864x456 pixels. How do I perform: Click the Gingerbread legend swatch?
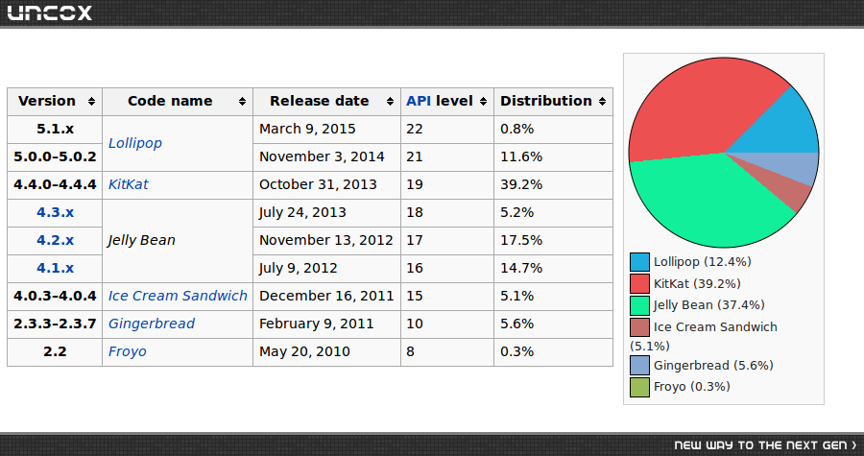(x=639, y=365)
